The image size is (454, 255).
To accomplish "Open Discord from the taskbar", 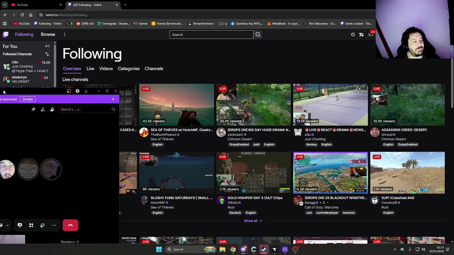I will pyautogui.click(x=243, y=249).
